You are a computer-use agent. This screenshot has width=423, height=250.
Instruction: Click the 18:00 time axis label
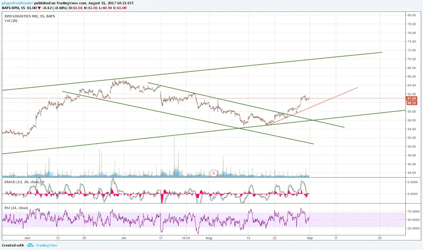186,238
